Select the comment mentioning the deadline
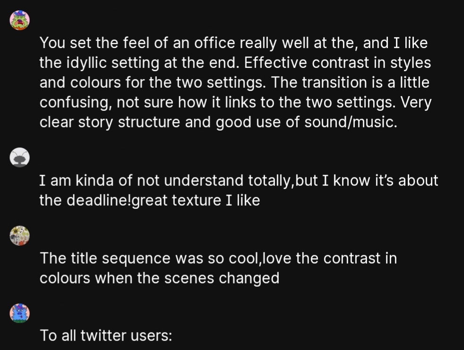464x350 pixels. [239, 190]
